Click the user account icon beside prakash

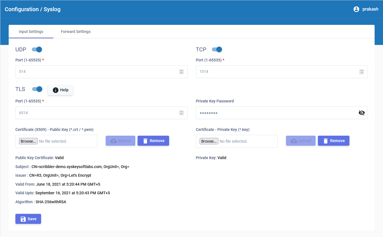[356, 9]
